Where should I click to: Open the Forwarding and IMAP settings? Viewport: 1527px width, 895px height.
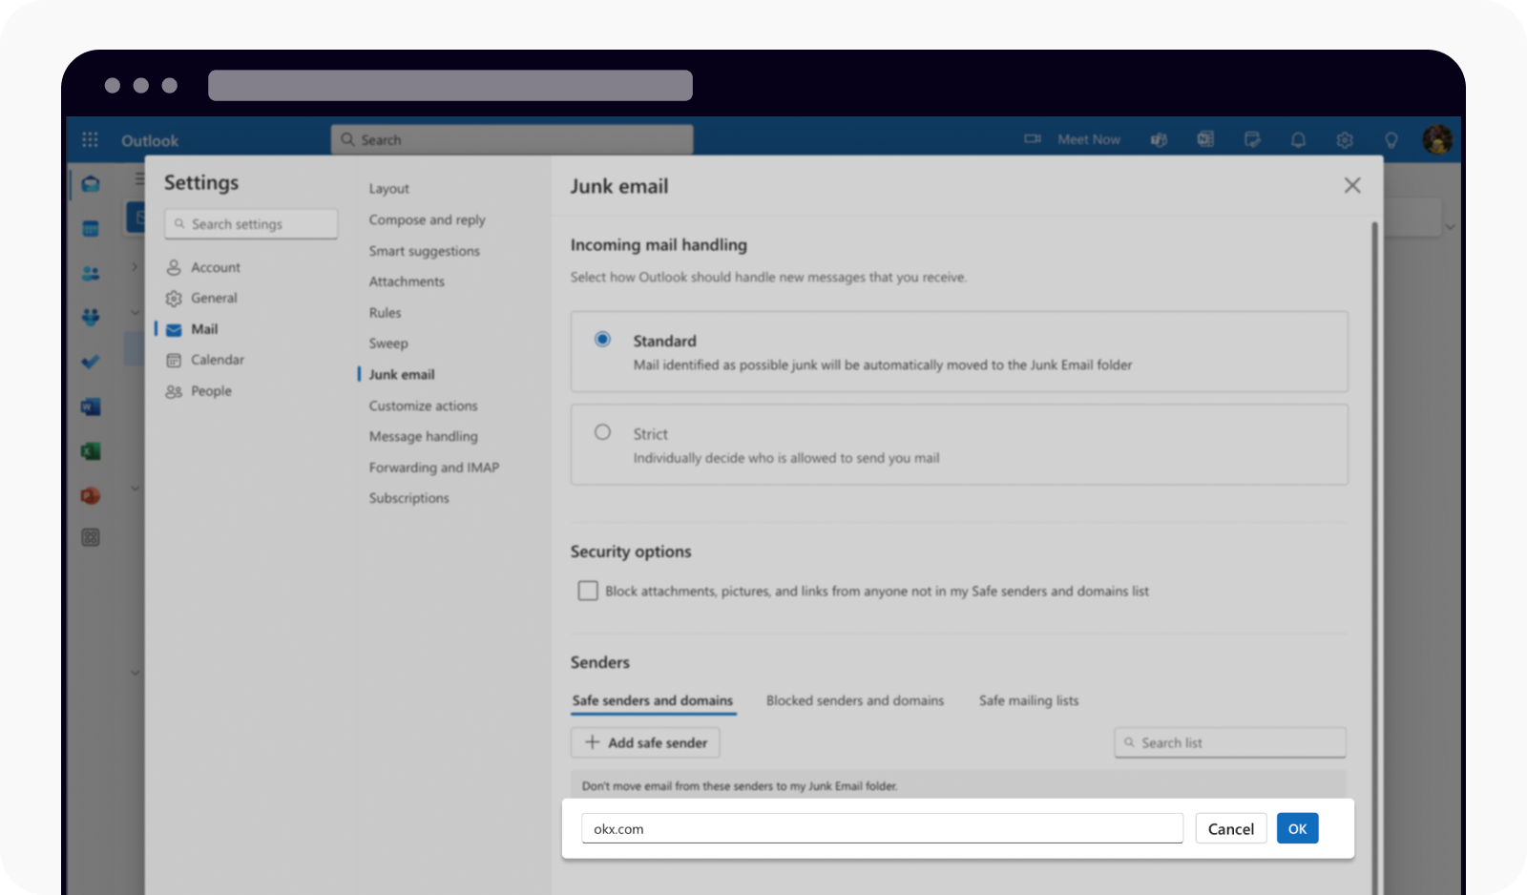433,468
